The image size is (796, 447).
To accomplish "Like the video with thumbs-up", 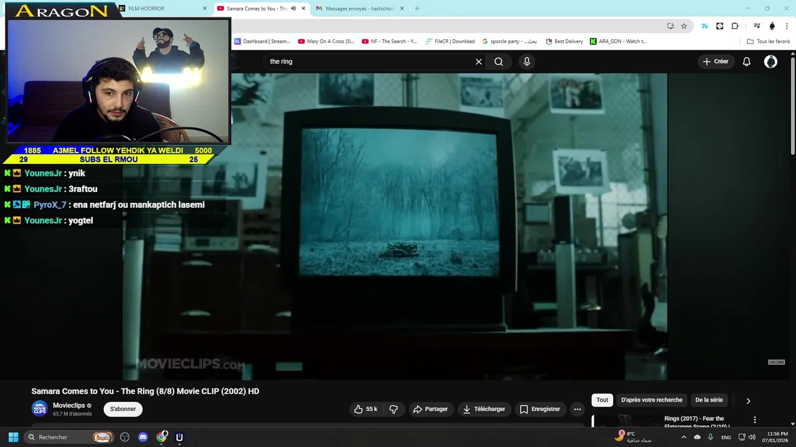I will [366, 409].
